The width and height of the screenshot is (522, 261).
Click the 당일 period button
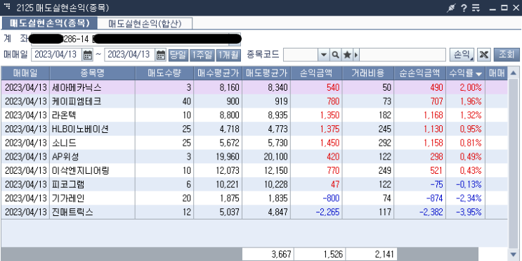(178, 55)
